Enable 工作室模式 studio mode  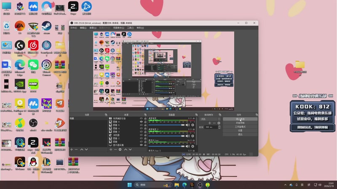tap(240, 127)
